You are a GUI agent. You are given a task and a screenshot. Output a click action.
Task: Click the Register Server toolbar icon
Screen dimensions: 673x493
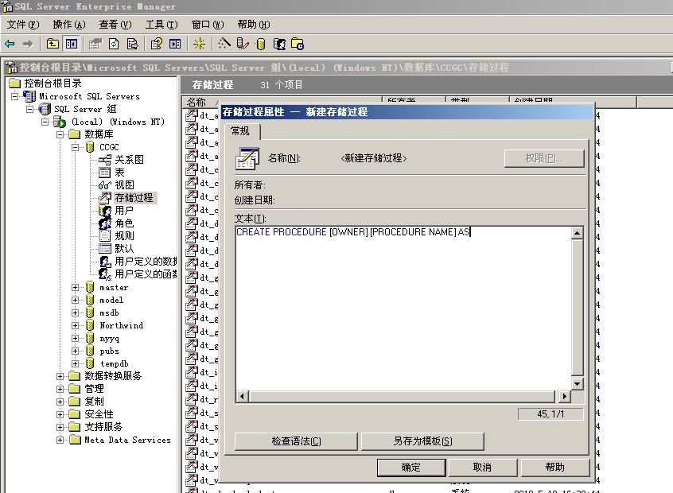point(243,44)
